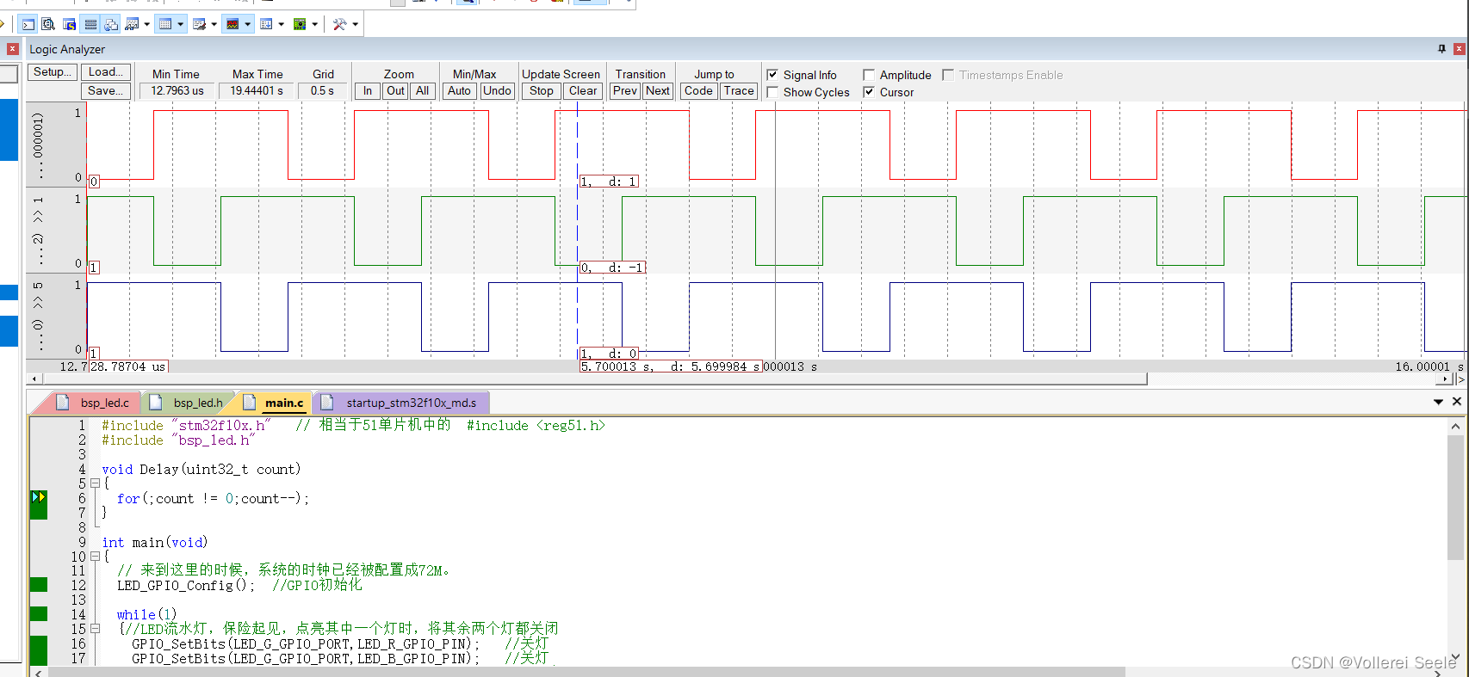Click the Min Time value 12.7963 us
The width and height of the screenshot is (1469, 677).
coord(177,90)
